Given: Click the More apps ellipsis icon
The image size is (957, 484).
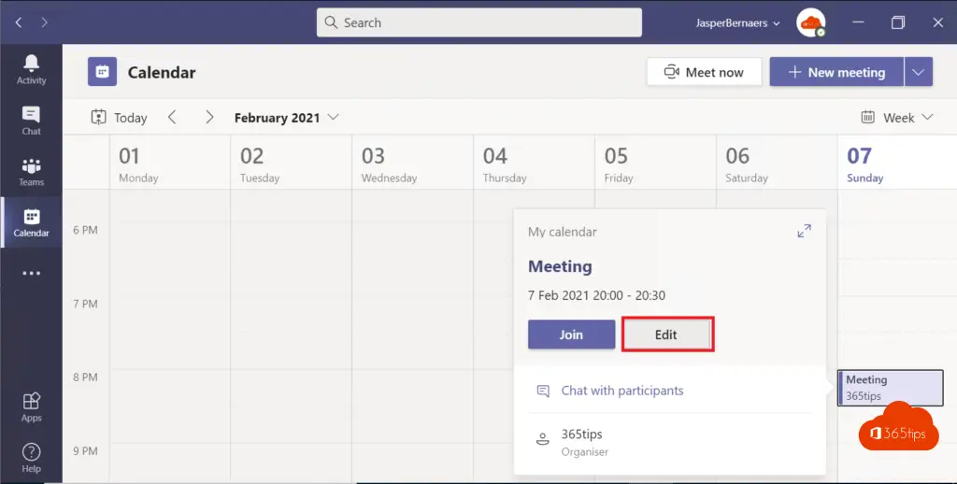Looking at the screenshot, I should point(31,274).
